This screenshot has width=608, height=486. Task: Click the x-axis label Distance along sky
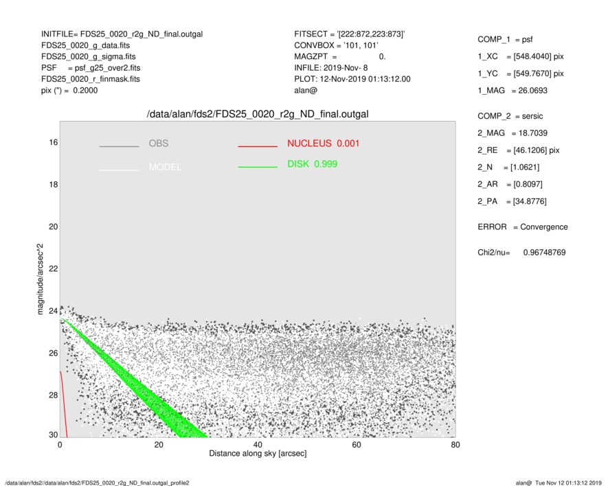[258, 454]
